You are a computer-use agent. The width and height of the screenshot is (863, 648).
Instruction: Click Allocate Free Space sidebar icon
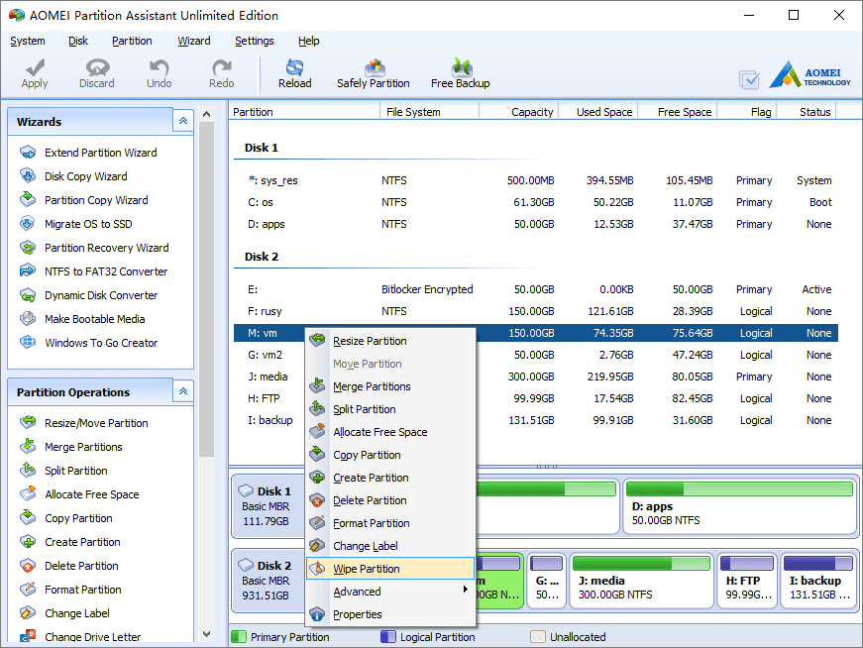[x=28, y=494]
